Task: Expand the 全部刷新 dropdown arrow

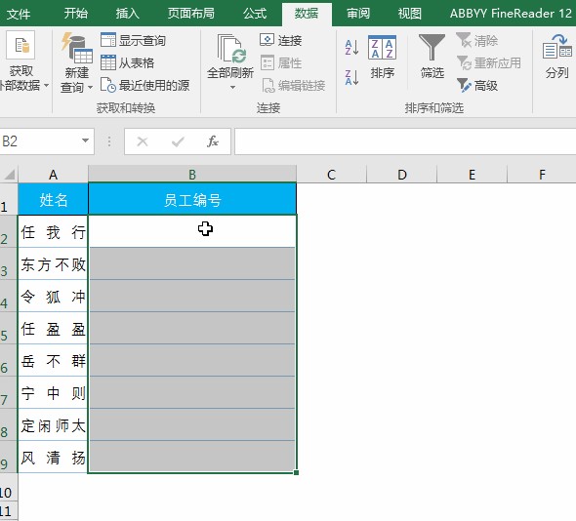Action: click(x=232, y=88)
